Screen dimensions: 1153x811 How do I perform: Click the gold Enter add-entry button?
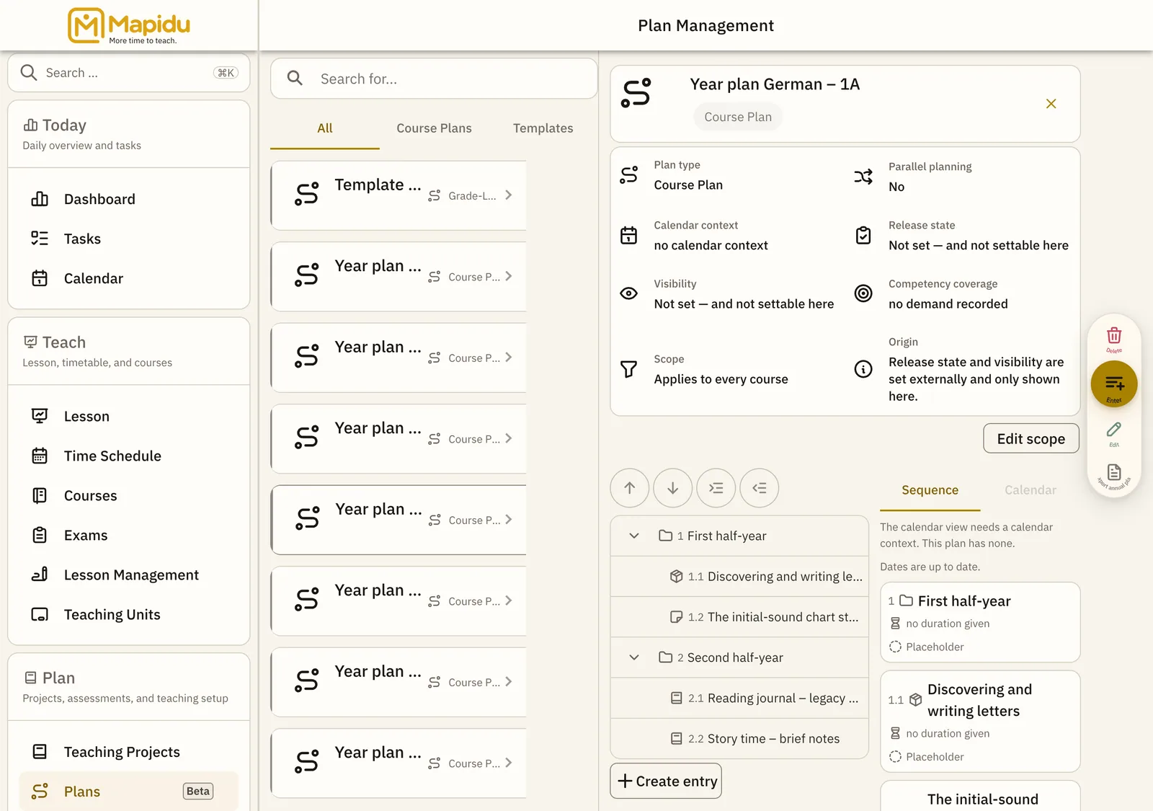coord(1114,384)
